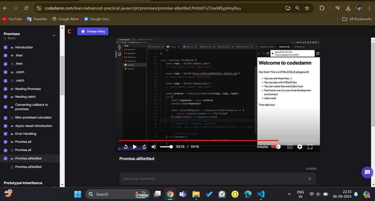Skip the video forward 10 seconds

pos(144,147)
